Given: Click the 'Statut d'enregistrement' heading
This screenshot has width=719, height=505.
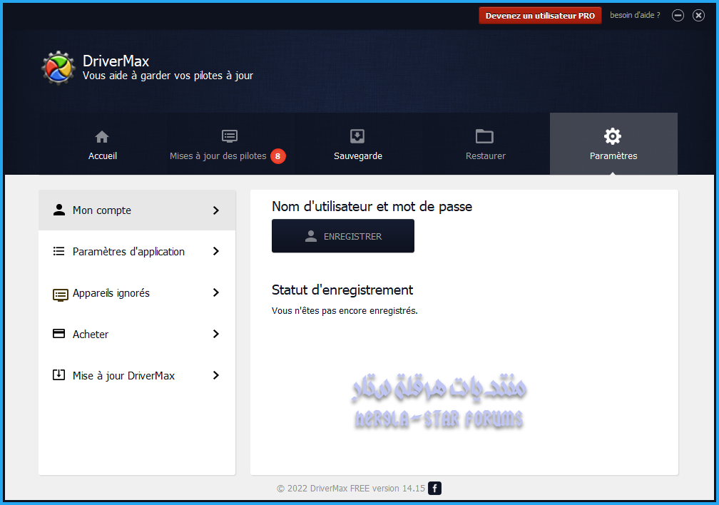Looking at the screenshot, I should (x=342, y=290).
